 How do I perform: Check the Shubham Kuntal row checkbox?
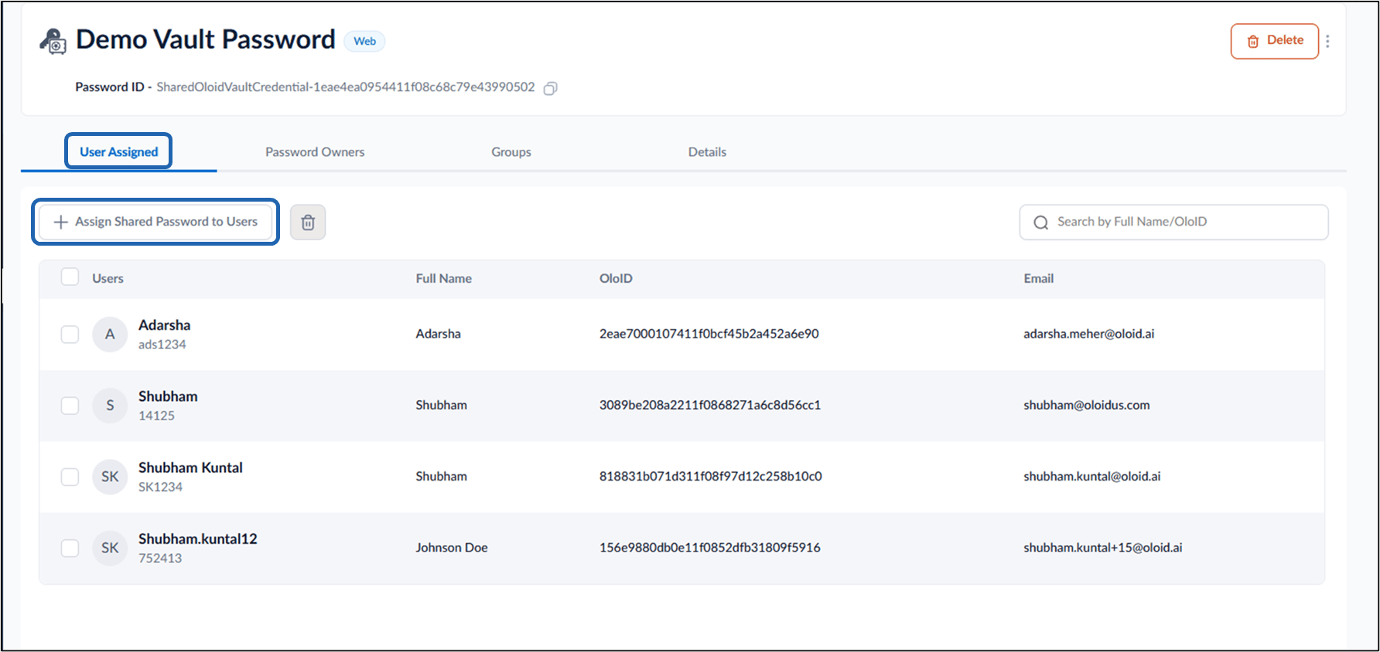pos(70,477)
